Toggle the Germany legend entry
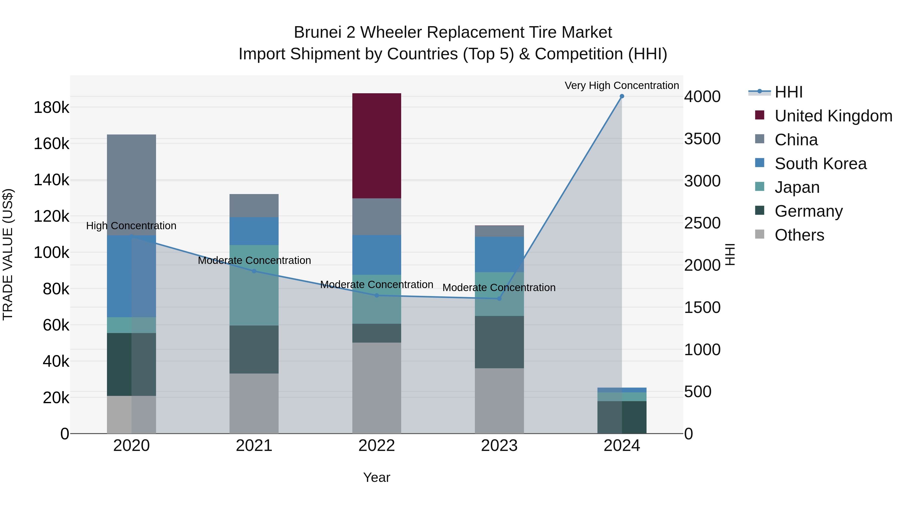 (x=799, y=211)
